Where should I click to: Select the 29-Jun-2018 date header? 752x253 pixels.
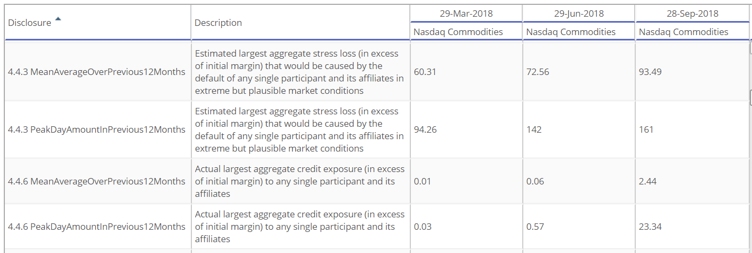[579, 13]
